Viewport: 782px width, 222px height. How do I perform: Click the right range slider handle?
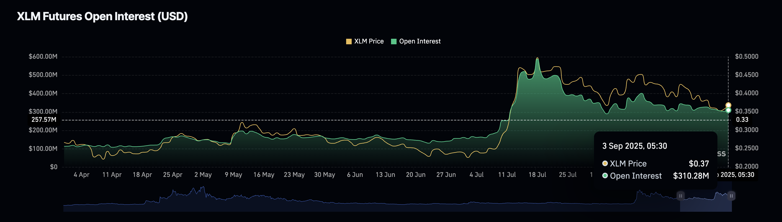click(731, 196)
